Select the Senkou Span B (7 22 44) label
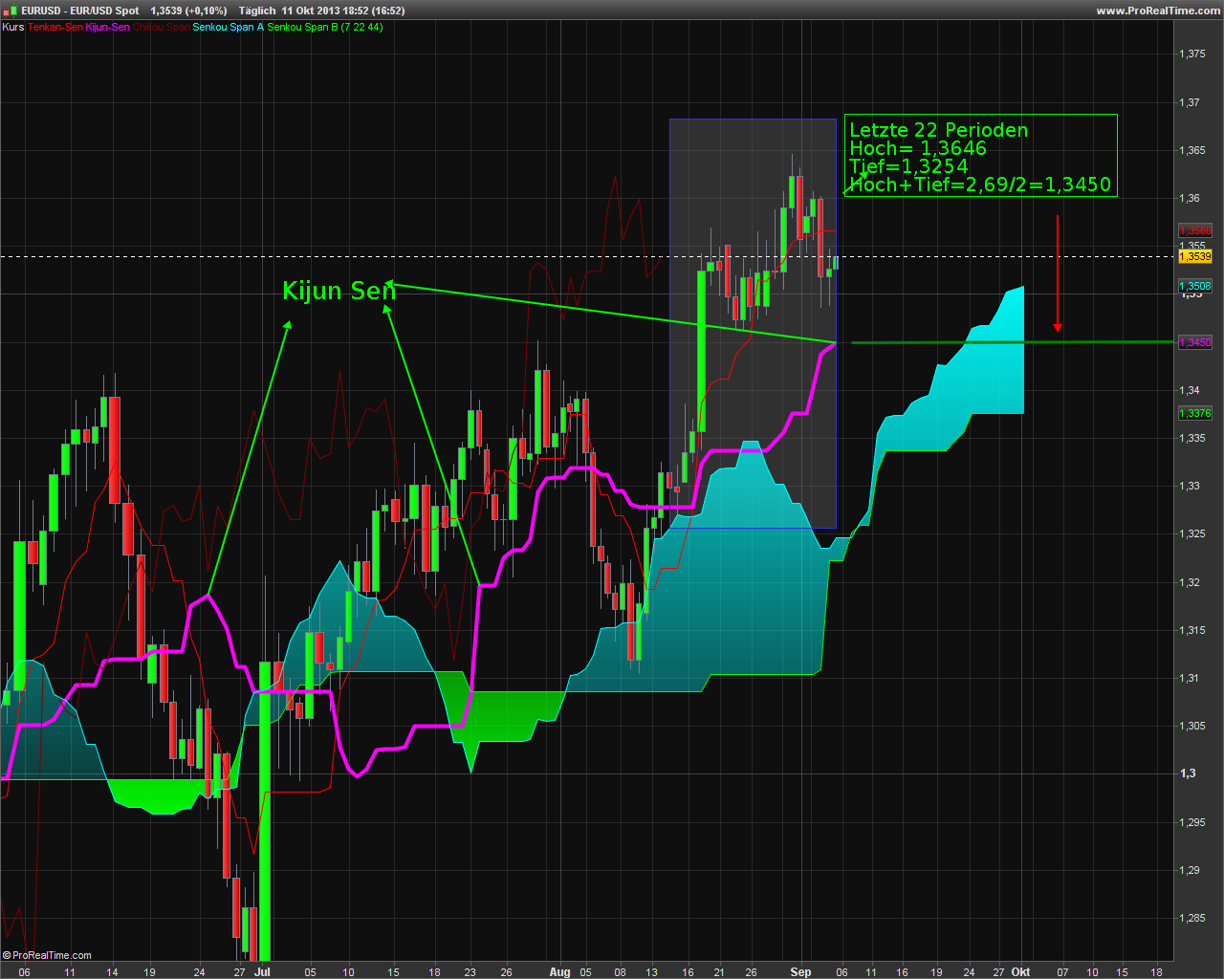Screen dimensions: 1224x979 coord(325,27)
